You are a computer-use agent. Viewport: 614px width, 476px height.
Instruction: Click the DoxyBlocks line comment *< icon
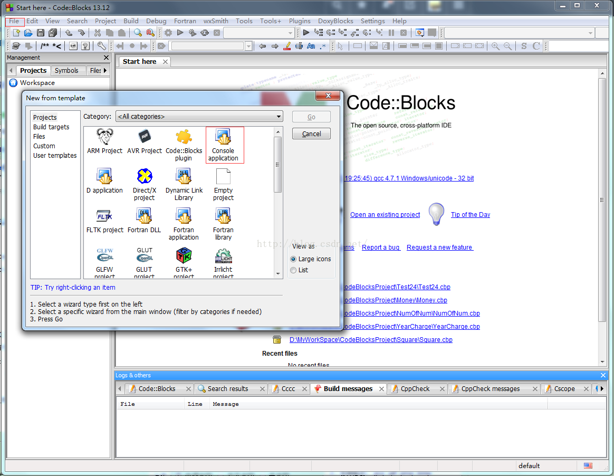point(57,46)
